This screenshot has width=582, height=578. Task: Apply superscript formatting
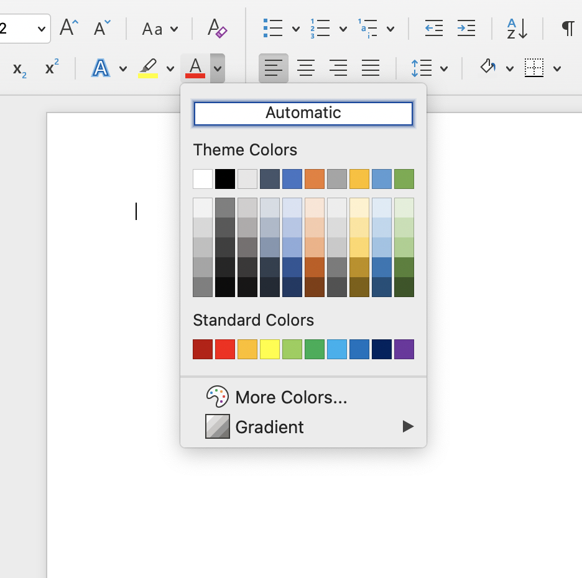point(52,68)
